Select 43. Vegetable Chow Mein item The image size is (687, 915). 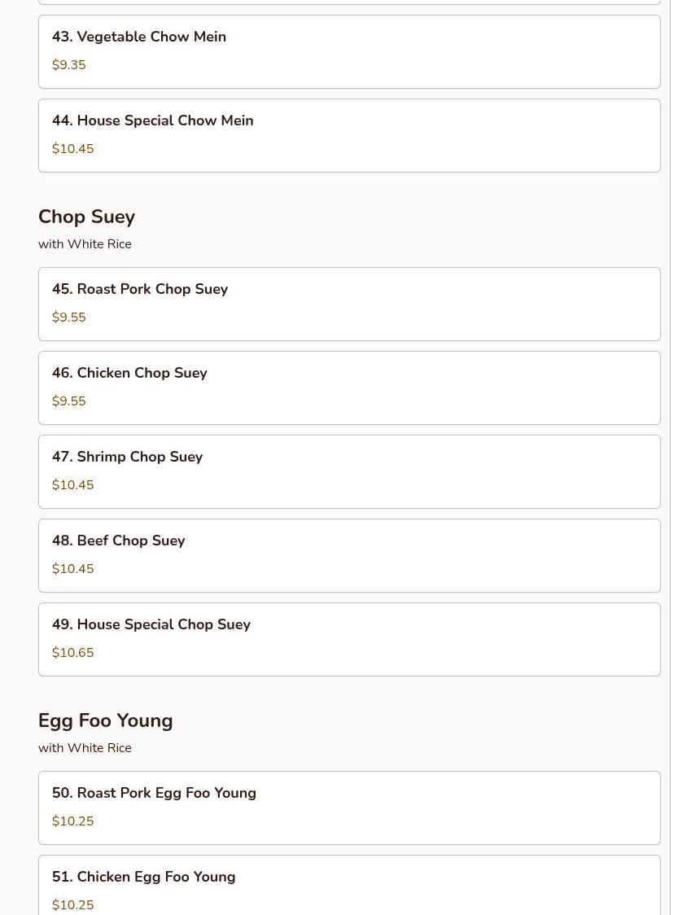point(348,51)
